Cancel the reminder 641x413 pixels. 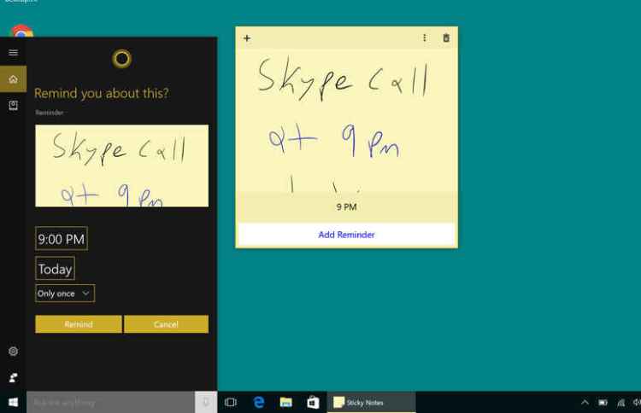pos(167,324)
